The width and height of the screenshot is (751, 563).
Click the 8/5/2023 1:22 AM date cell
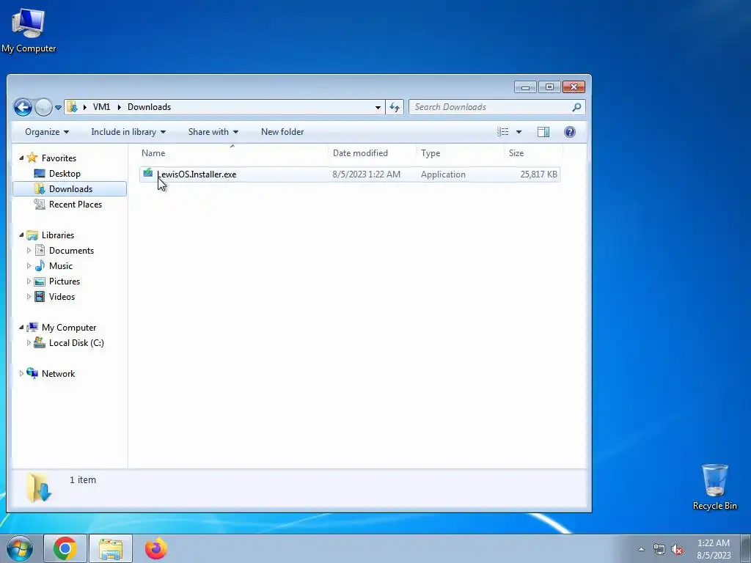(367, 174)
